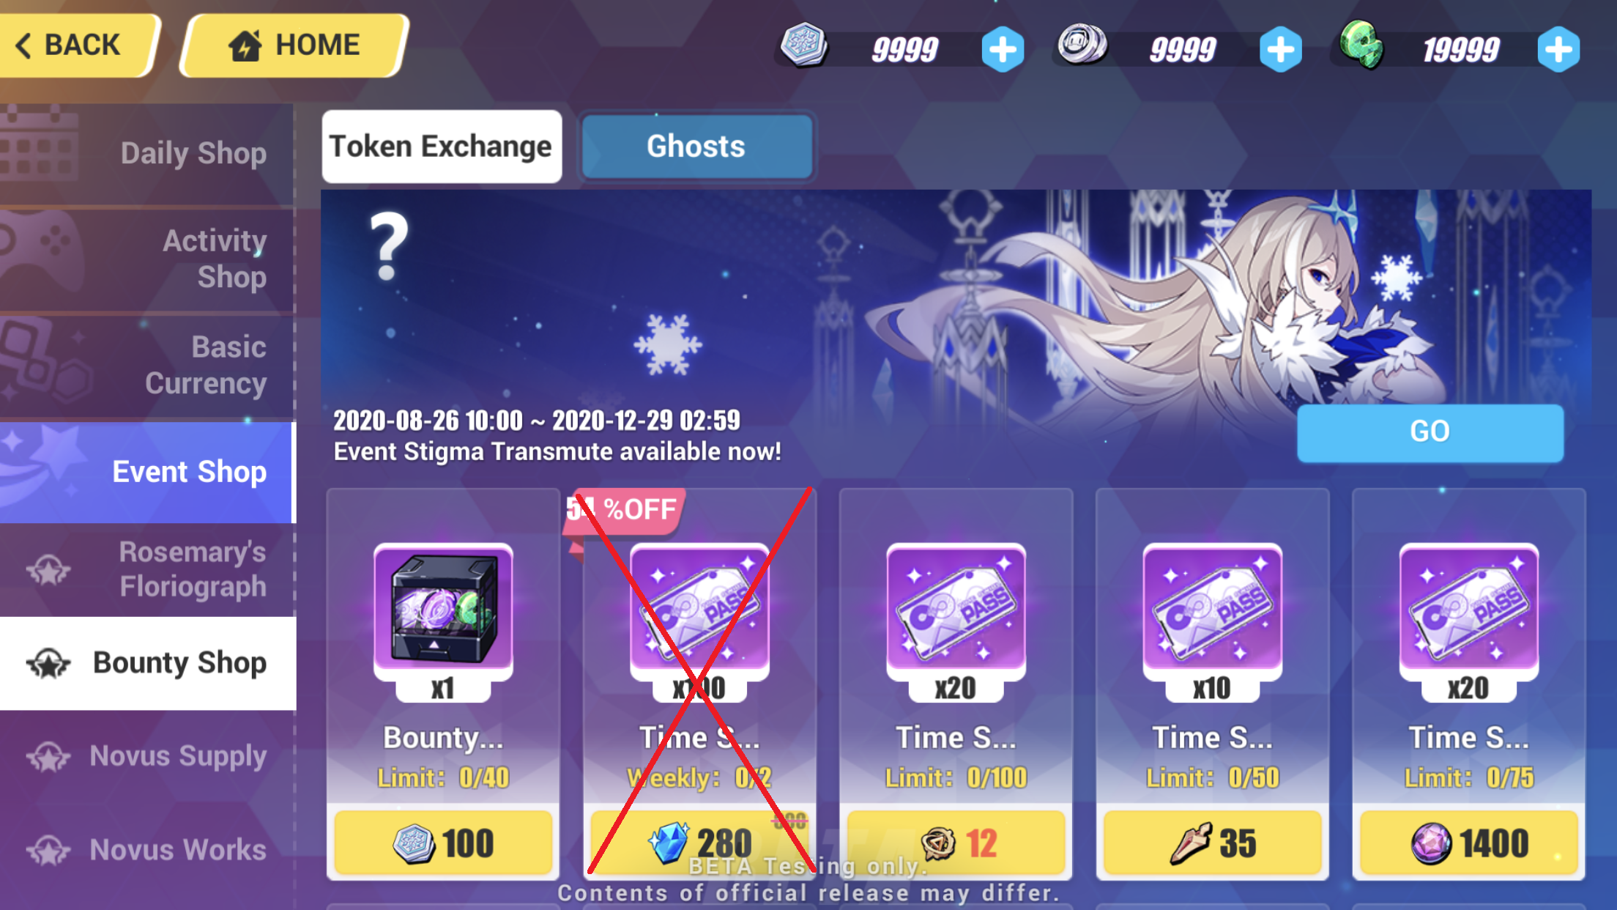Select the x10 Time pass icon
1617x910 pixels.
1212,607
